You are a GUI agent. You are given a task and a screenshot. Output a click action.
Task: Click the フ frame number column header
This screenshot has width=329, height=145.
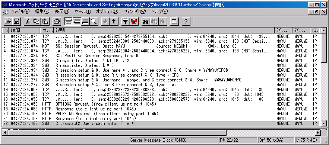(6, 30)
